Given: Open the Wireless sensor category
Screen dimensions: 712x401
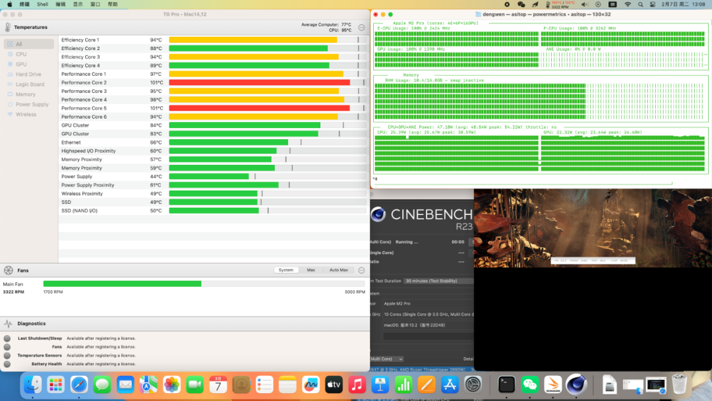Looking at the screenshot, I should click(x=26, y=114).
